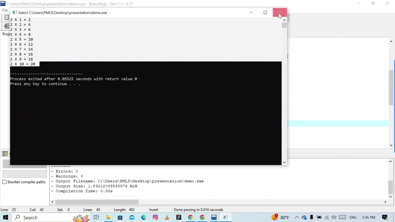The height and width of the screenshot is (222, 395).
Task: Open the Windows Start menu
Action: (6, 217)
